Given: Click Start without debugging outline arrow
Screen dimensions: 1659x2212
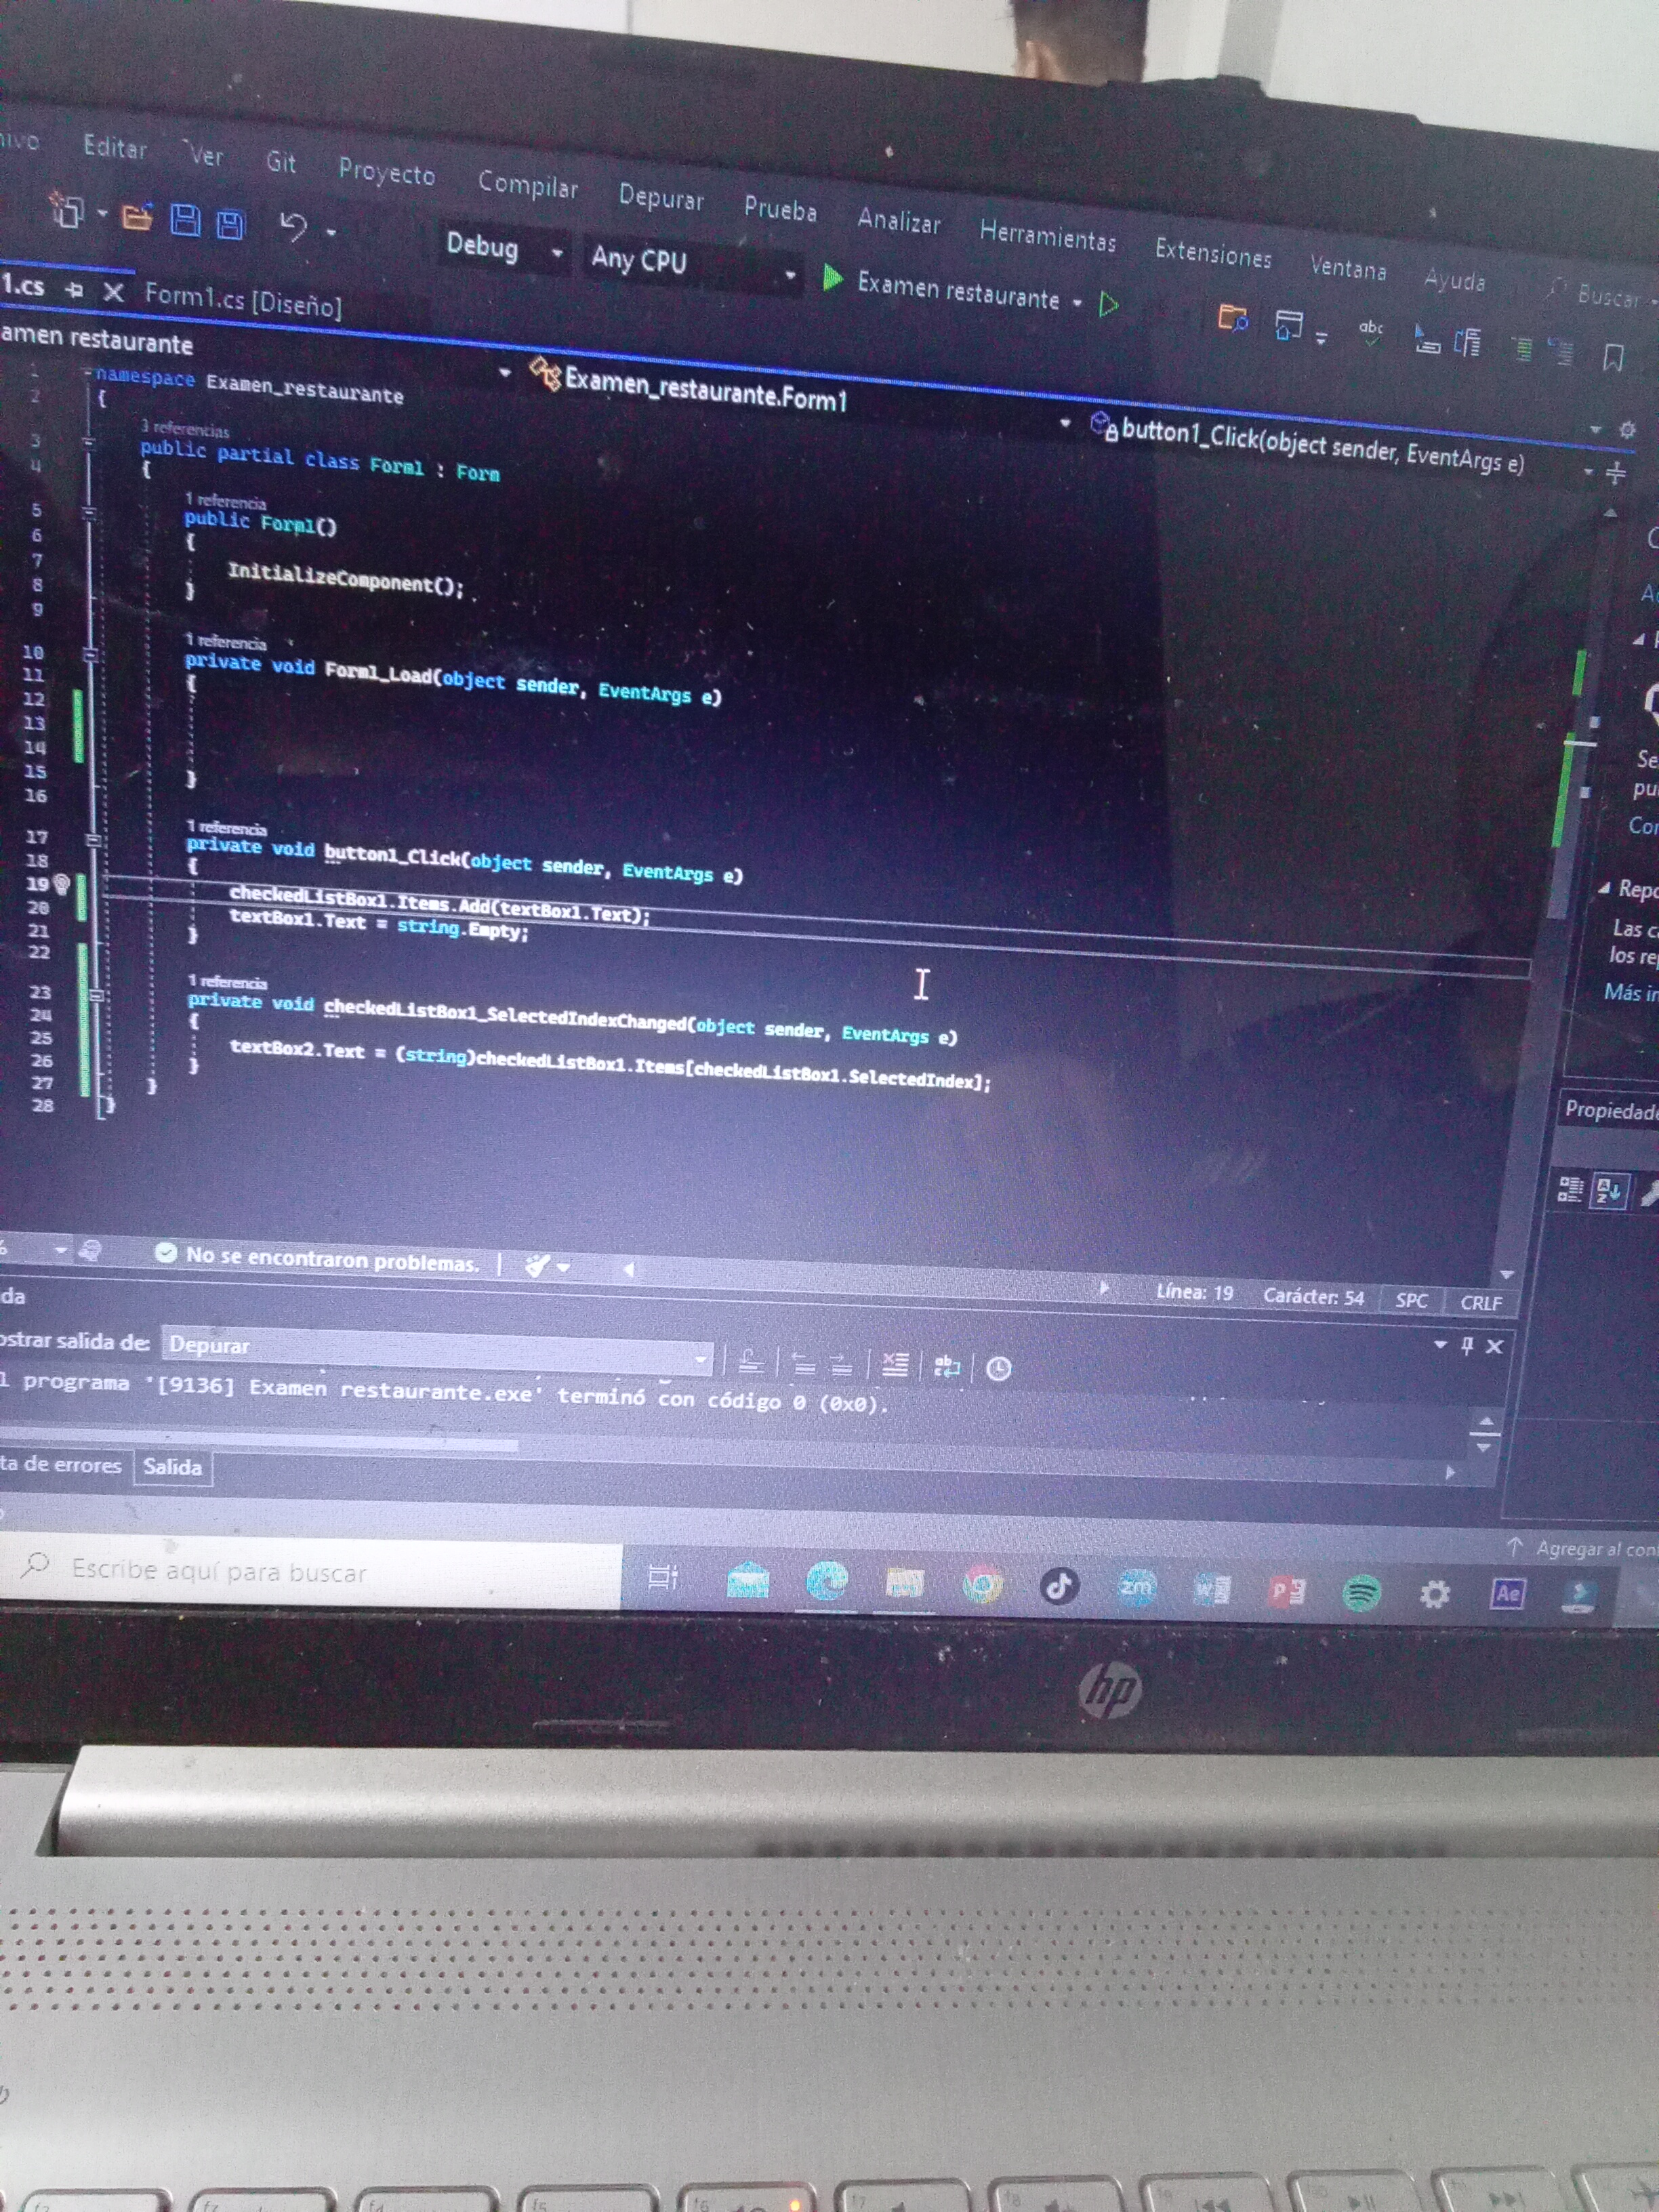Looking at the screenshot, I should pos(1108,304).
